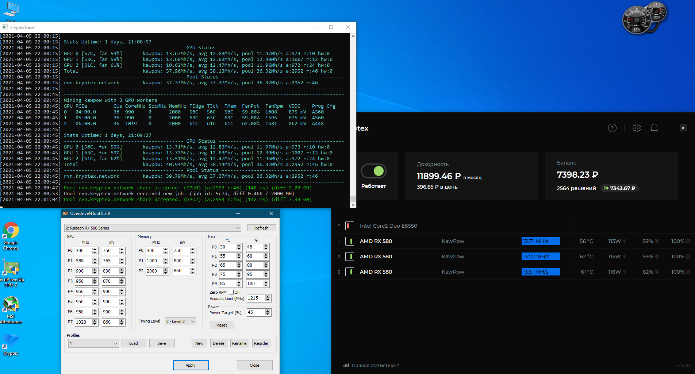This screenshot has height=374, width=695.
Task: Open Kryptex notifications bell icon
Action: click(654, 128)
